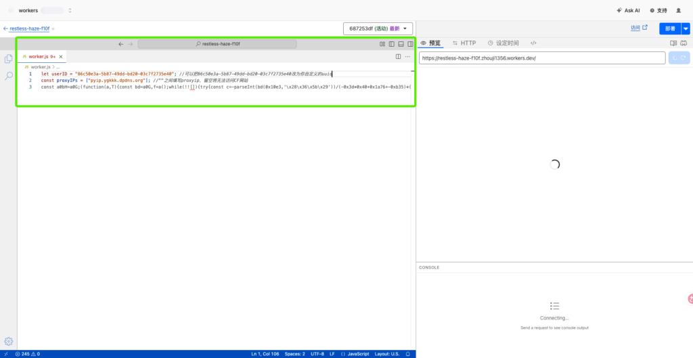Click the pink assistant bubble at right edge
Image resolution: width=693 pixels, height=358 pixels.
pyautogui.click(x=690, y=299)
